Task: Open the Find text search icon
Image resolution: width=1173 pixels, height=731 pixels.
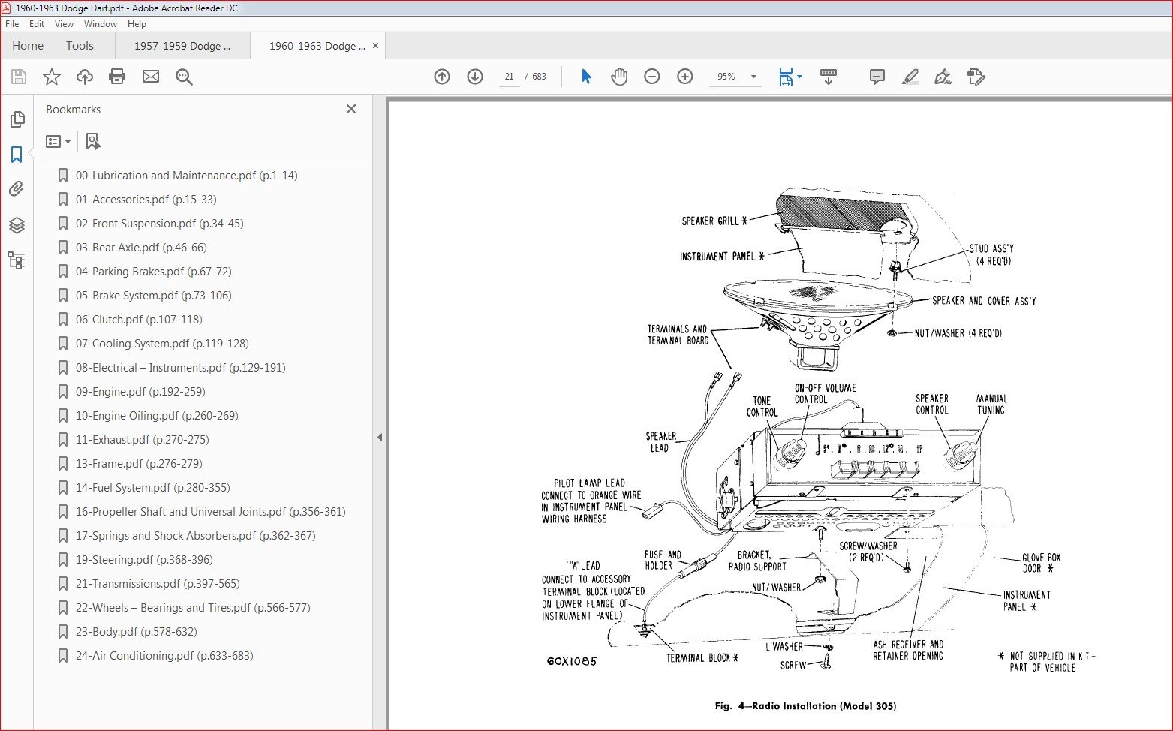Action: tap(184, 77)
